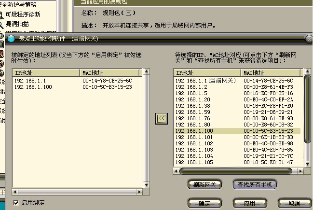The width and height of the screenshot is (313, 210).
Task: Select candidate row 192.168.1.102
Action: 237,143
